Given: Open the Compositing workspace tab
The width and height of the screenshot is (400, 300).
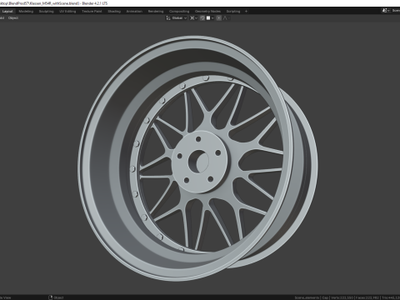Looking at the screenshot, I should click(179, 12).
